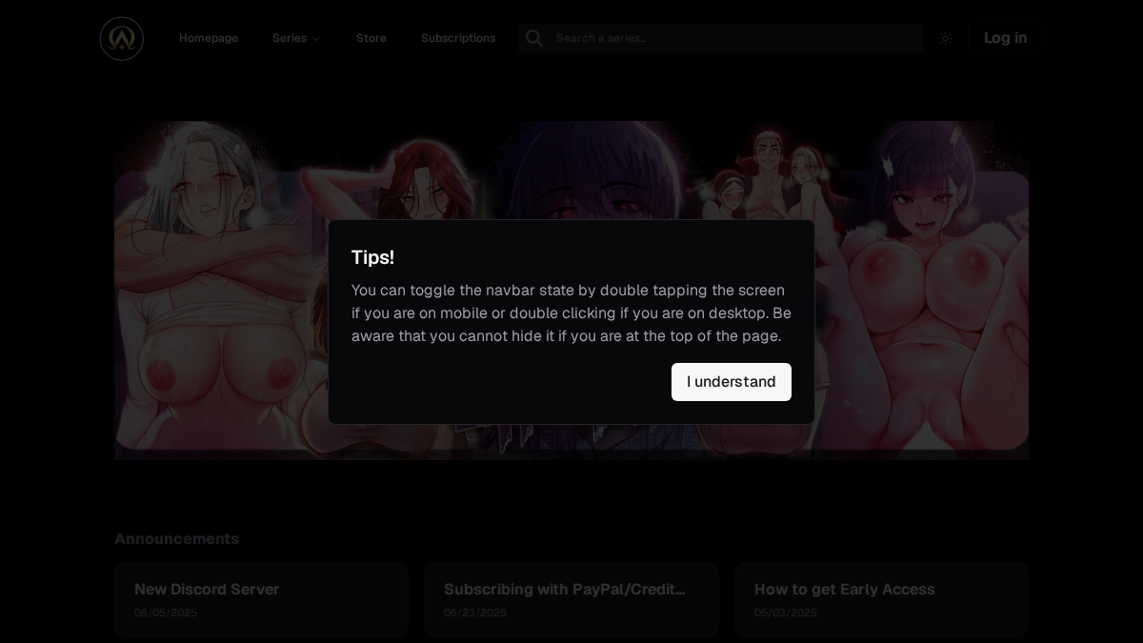1143x643 pixels.
Task: Click the Log in button
Action: click(1005, 38)
